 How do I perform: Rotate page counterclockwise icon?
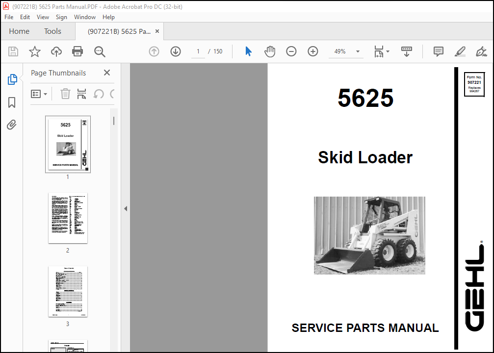(x=99, y=94)
